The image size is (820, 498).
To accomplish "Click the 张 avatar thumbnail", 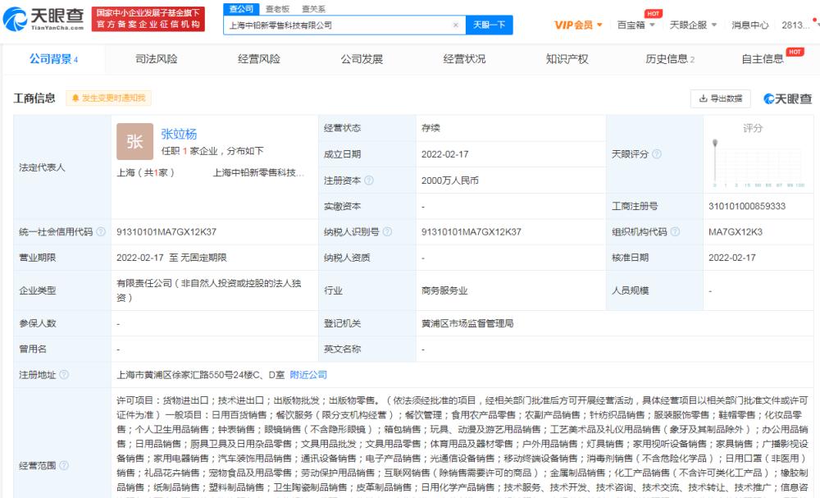I will point(134,141).
